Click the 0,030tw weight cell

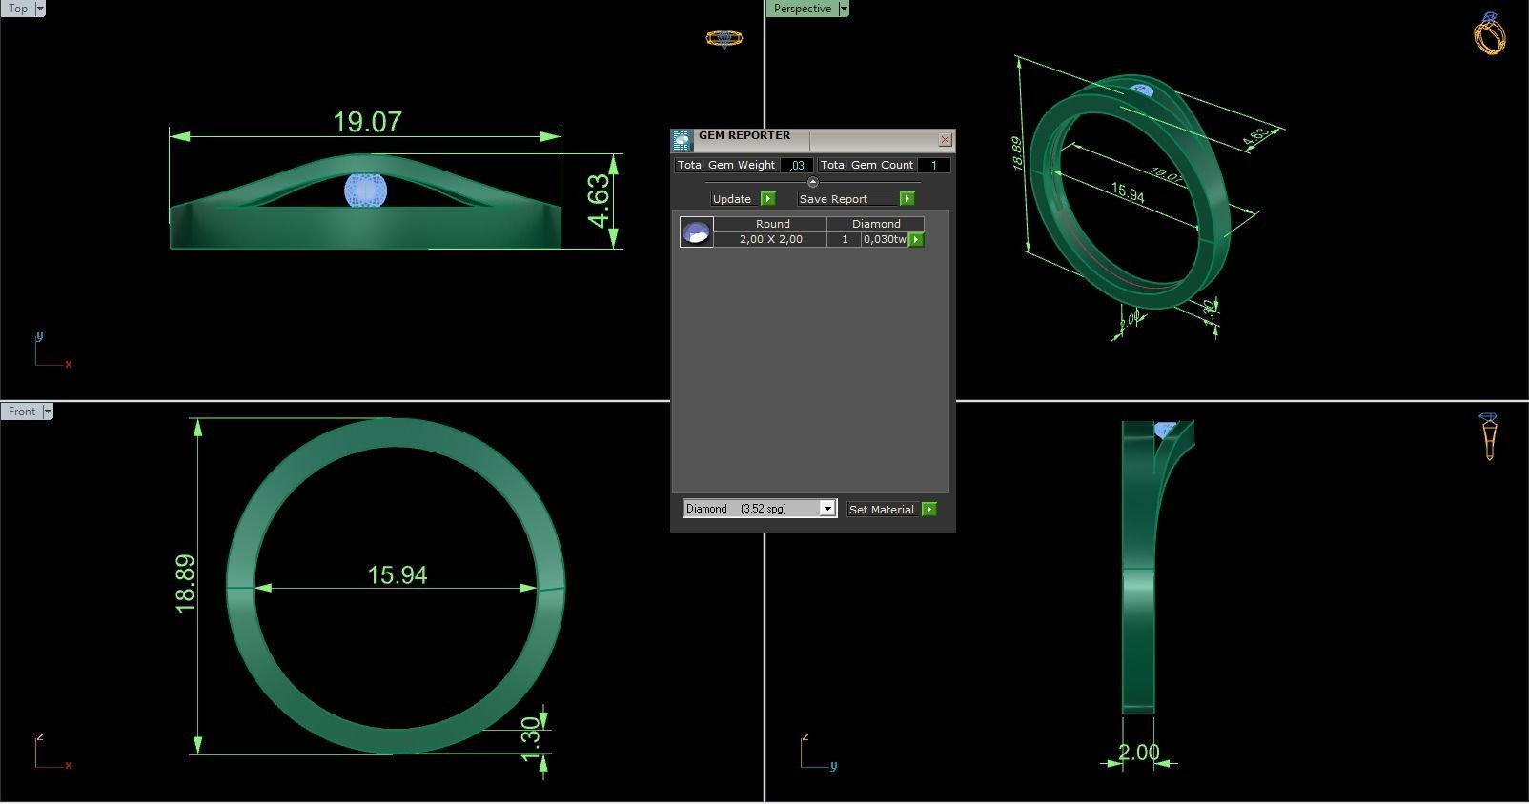885,239
